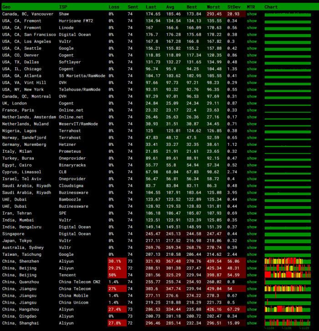The height and width of the screenshot is (331, 319).
Task: Select the Geo column header
Action: coord(6,7)
